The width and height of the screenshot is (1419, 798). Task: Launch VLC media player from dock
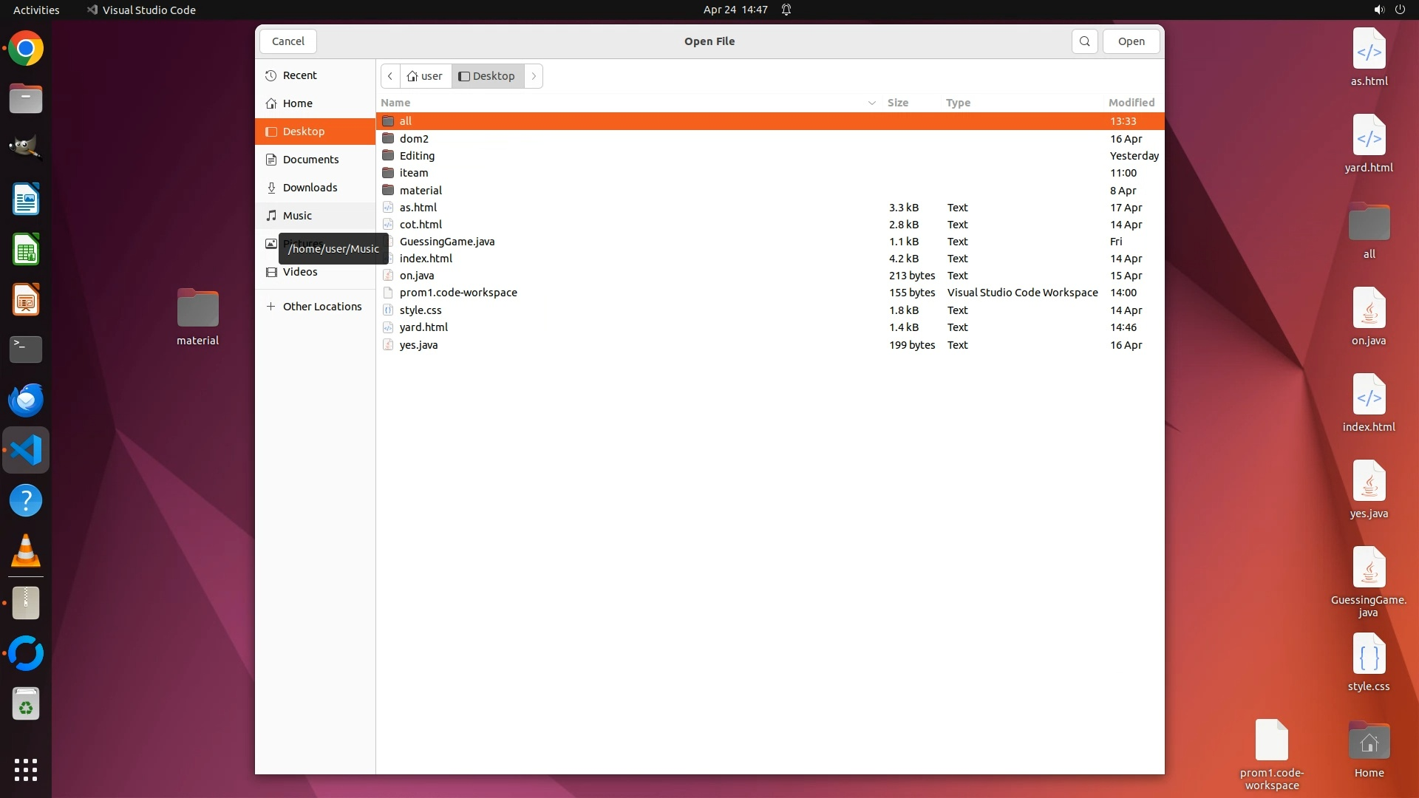click(x=26, y=551)
